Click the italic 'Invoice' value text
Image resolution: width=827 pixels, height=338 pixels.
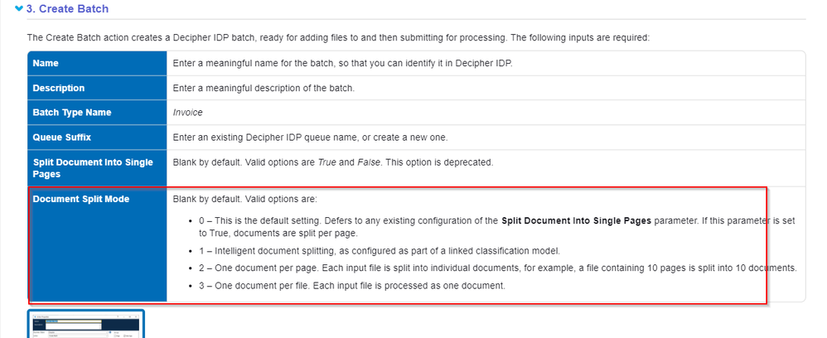point(188,113)
